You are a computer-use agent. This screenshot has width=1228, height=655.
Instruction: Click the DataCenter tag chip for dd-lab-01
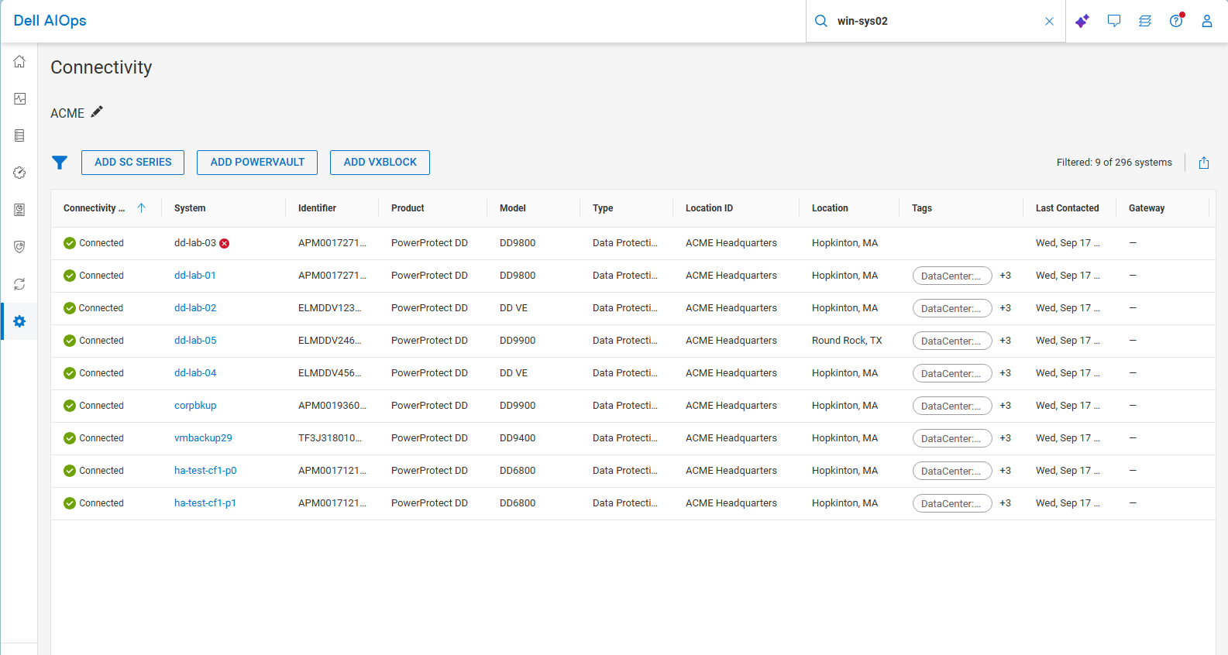(x=952, y=276)
